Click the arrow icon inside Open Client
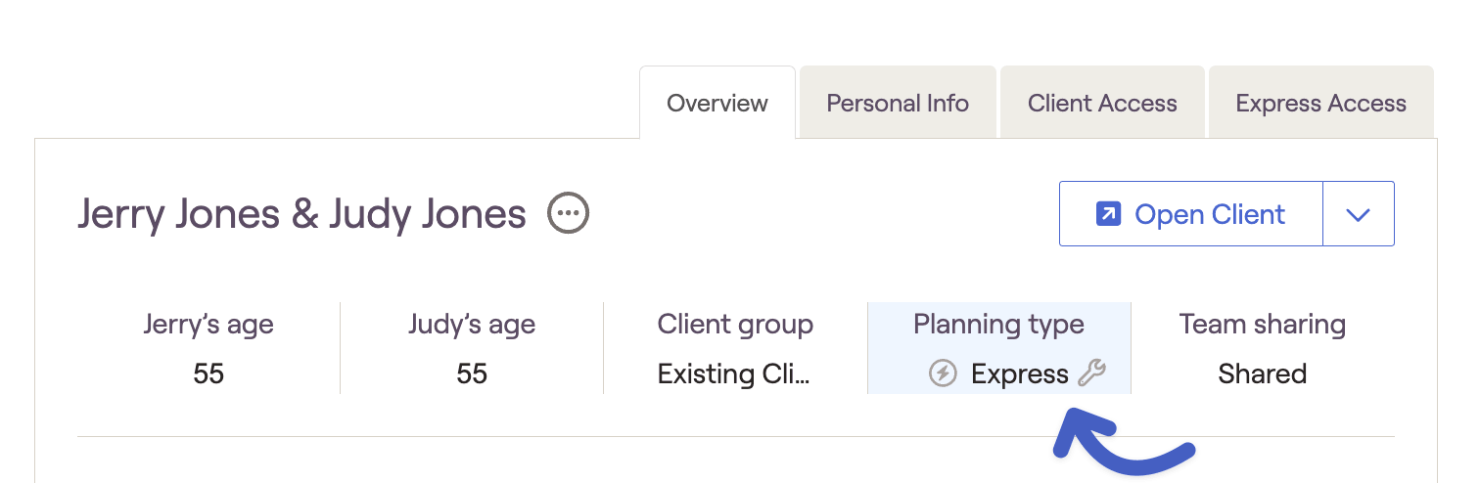 pyautogui.click(x=1108, y=213)
